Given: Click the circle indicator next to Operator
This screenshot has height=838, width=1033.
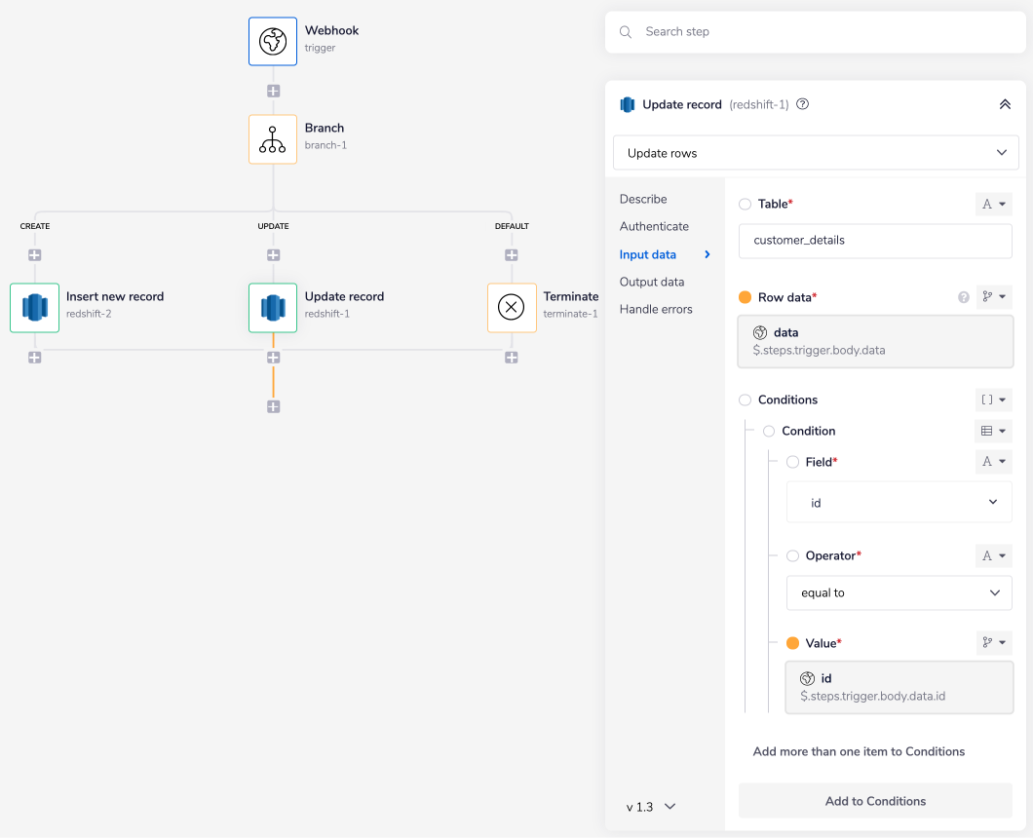Looking at the screenshot, I should pos(792,555).
